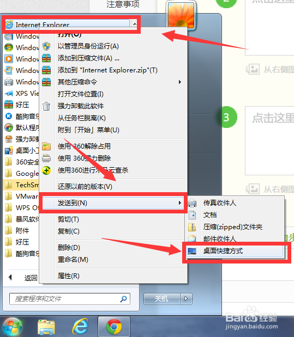Choose 强力卸载此软件

[81, 106]
